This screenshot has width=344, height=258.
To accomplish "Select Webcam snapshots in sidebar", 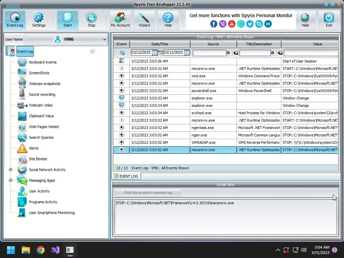I will [45, 84].
